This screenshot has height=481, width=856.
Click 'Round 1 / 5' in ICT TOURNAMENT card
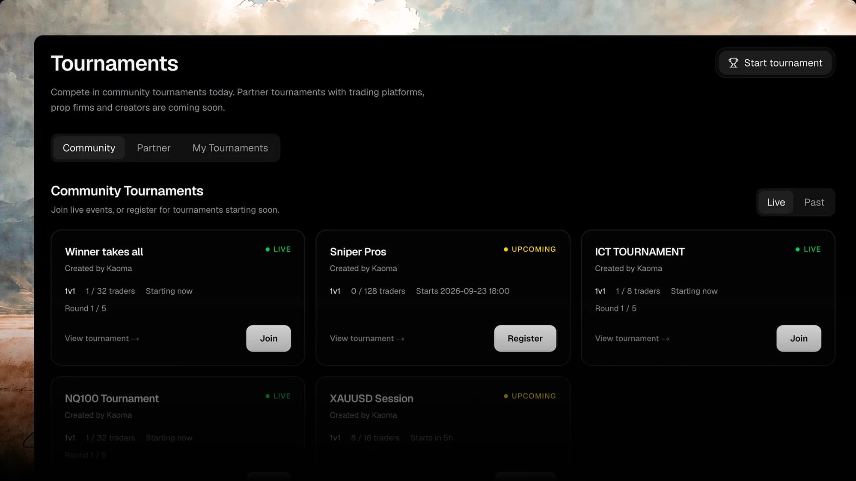pyautogui.click(x=615, y=308)
